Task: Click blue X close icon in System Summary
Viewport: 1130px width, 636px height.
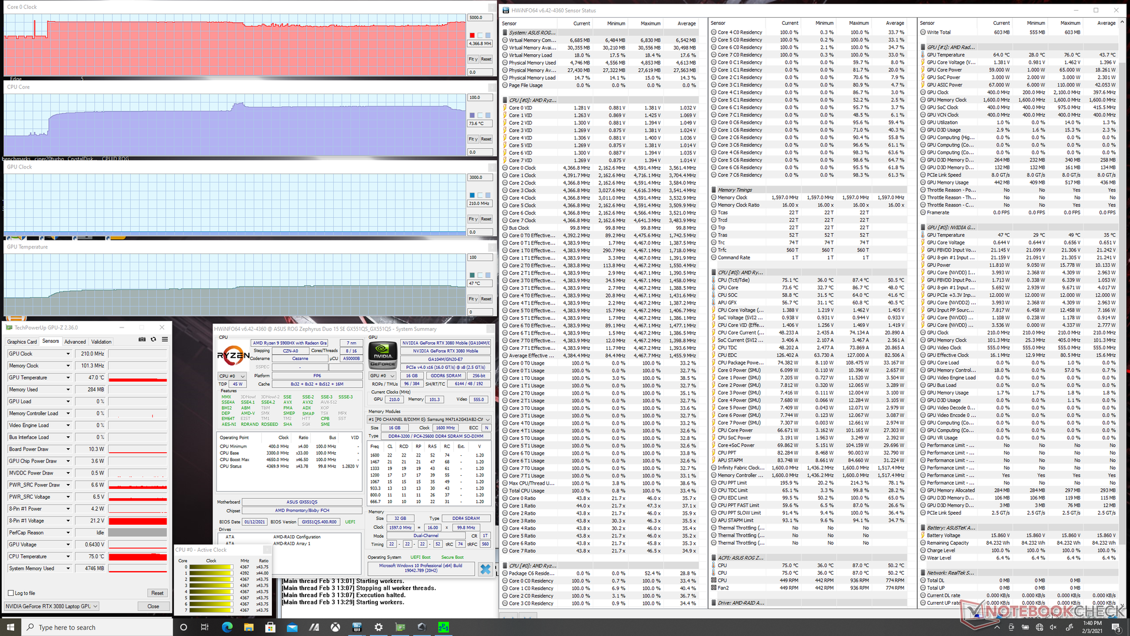Action: pos(485,569)
